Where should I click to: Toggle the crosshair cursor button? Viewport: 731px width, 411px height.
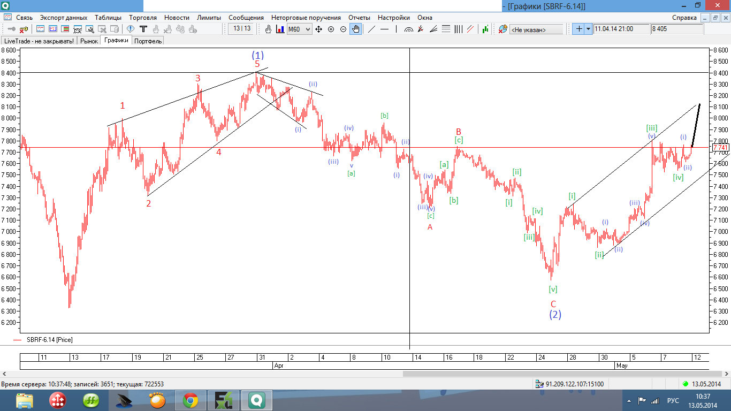578,29
